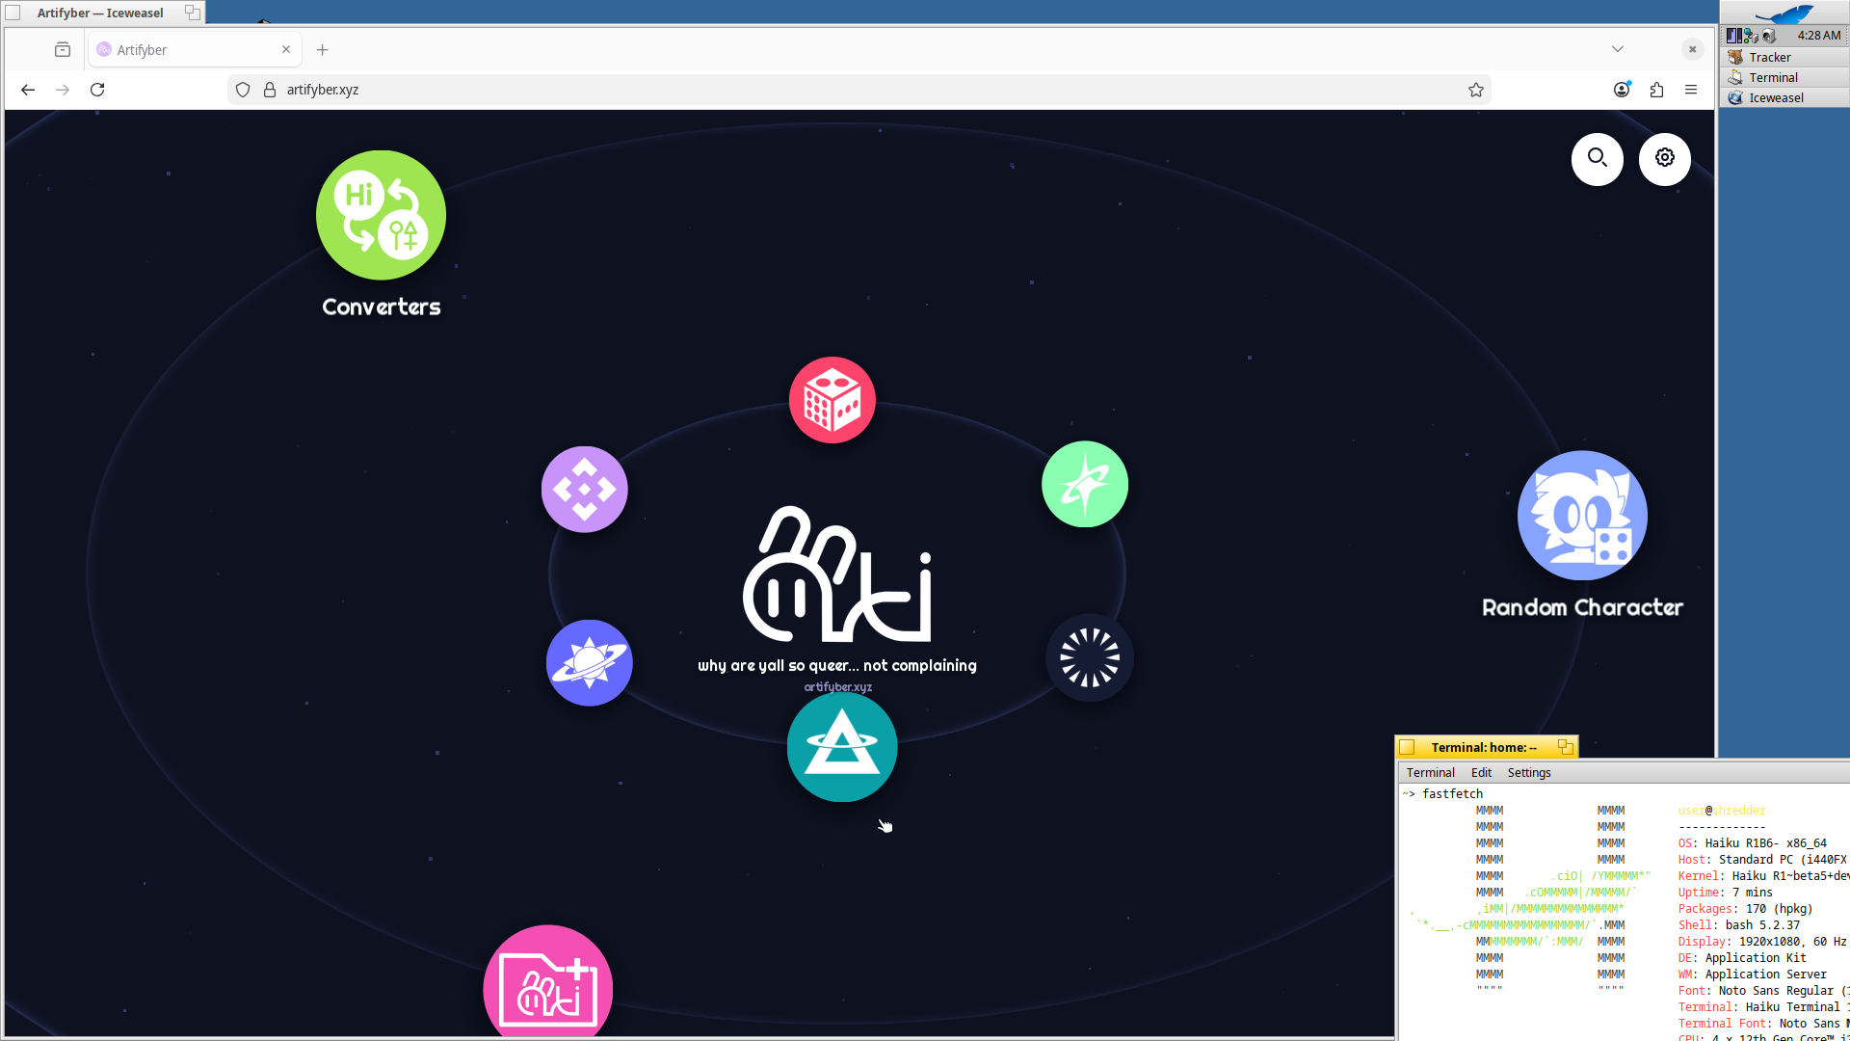Reload the current page
The width and height of the screenshot is (1850, 1041).
click(x=97, y=90)
